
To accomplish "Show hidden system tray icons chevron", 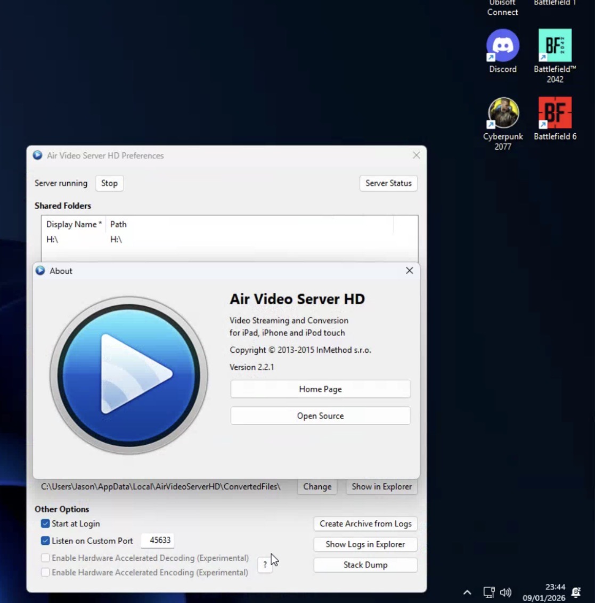I will pyautogui.click(x=467, y=592).
